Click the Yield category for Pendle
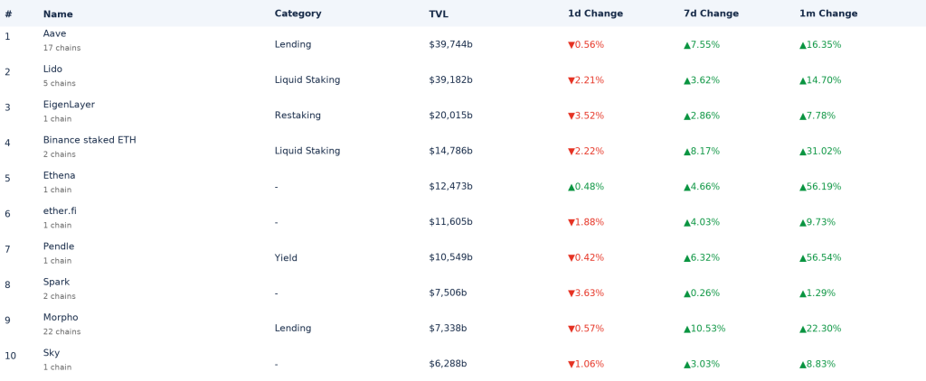The width and height of the screenshot is (926, 381). click(x=286, y=257)
